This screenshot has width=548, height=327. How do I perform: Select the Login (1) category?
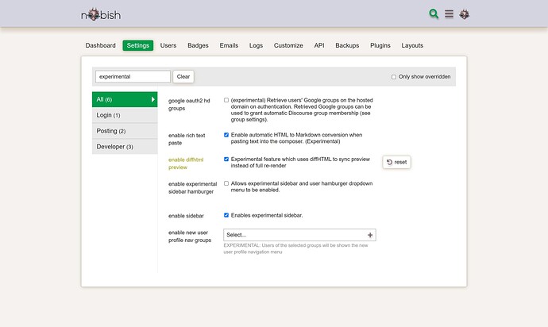[x=125, y=115]
